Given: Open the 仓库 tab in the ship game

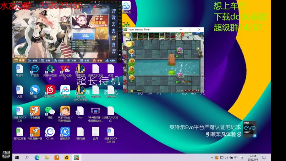Looking at the screenshot, I should (x=46, y=60).
